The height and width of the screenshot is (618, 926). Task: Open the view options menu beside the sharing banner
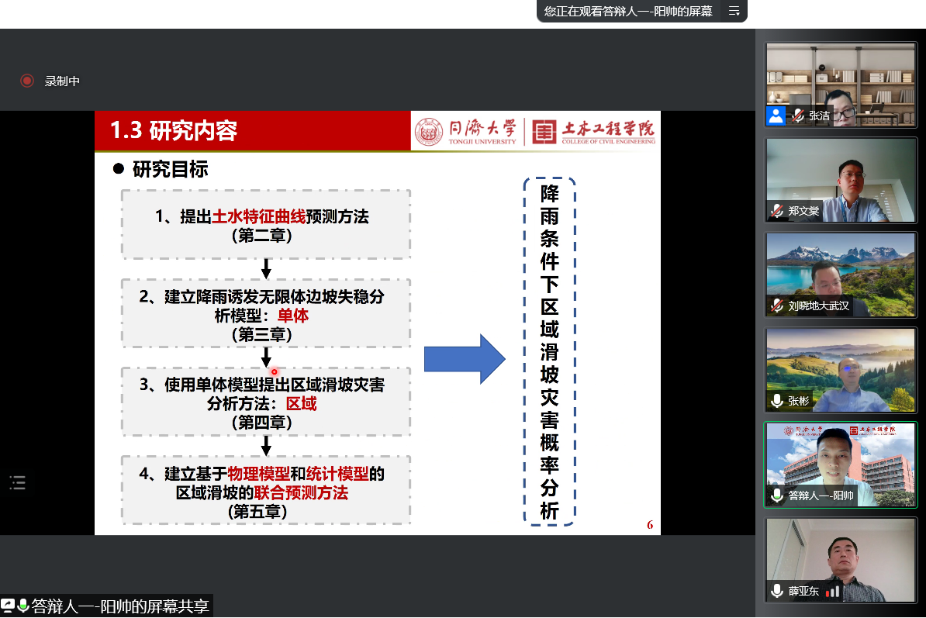tap(734, 11)
